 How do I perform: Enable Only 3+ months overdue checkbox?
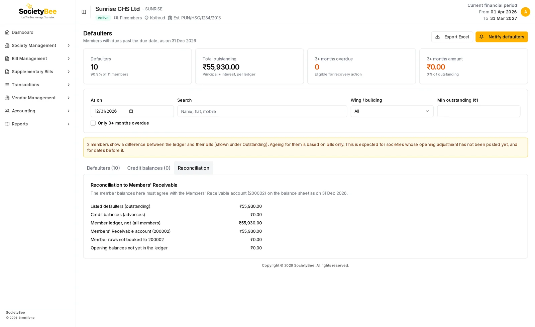coord(93,123)
